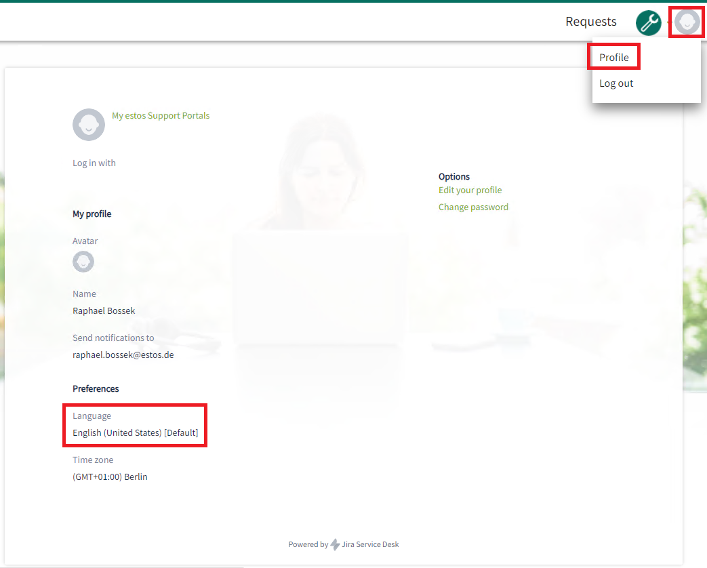The width and height of the screenshot is (707, 568).
Task: Click large avatar beside My estos Support Portals
Action: 89,125
